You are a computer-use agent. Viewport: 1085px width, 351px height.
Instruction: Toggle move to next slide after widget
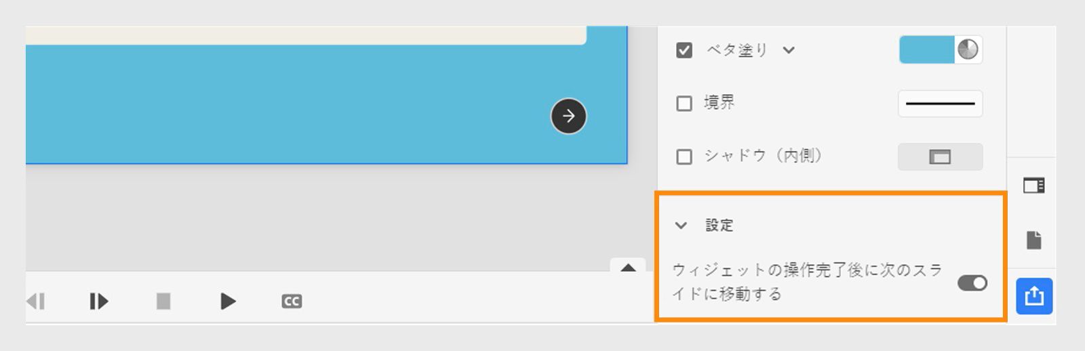point(972,283)
